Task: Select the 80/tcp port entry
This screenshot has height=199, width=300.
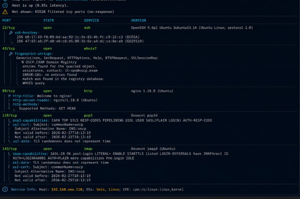Action: 9,91
